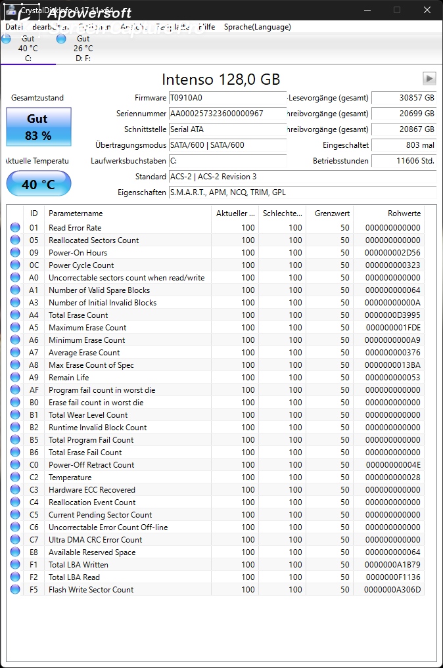Click status icon for Maximum Erase Count
The width and height of the screenshot is (443, 668).
point(15,327)
